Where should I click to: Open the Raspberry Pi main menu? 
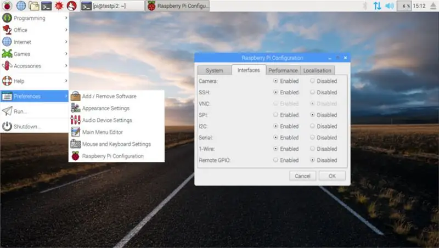pyautogui.click(x=7, y=5)
